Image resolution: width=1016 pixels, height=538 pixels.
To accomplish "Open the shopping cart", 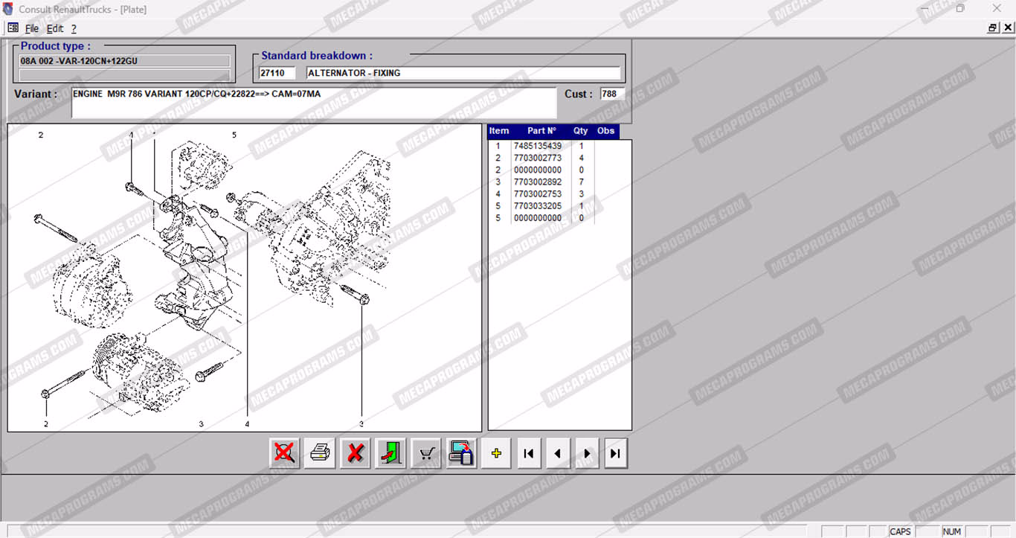I will point(426,453).
